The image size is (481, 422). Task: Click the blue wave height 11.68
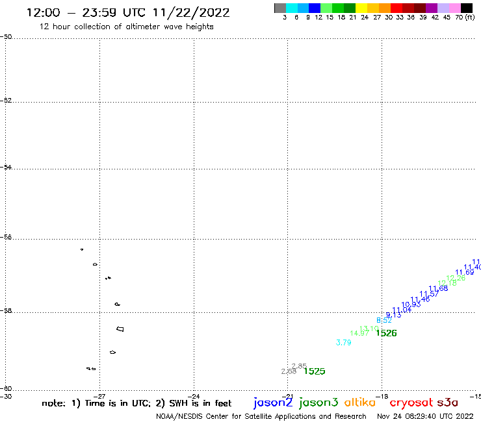(x=438, y=288)
